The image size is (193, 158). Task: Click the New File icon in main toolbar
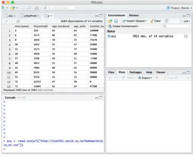pos(3,8)
